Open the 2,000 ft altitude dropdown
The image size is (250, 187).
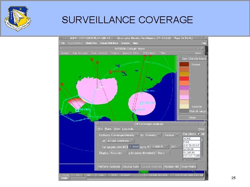159,146
